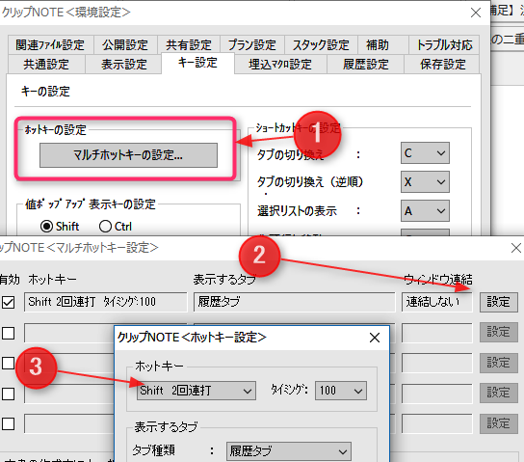Click the 履歴タブ field in 表示するタブ column
The image size is (524, 462).
pos(295,302)
